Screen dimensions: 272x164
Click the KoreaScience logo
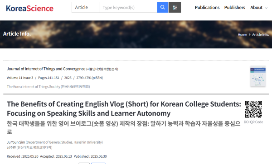(x=29, y=8)
